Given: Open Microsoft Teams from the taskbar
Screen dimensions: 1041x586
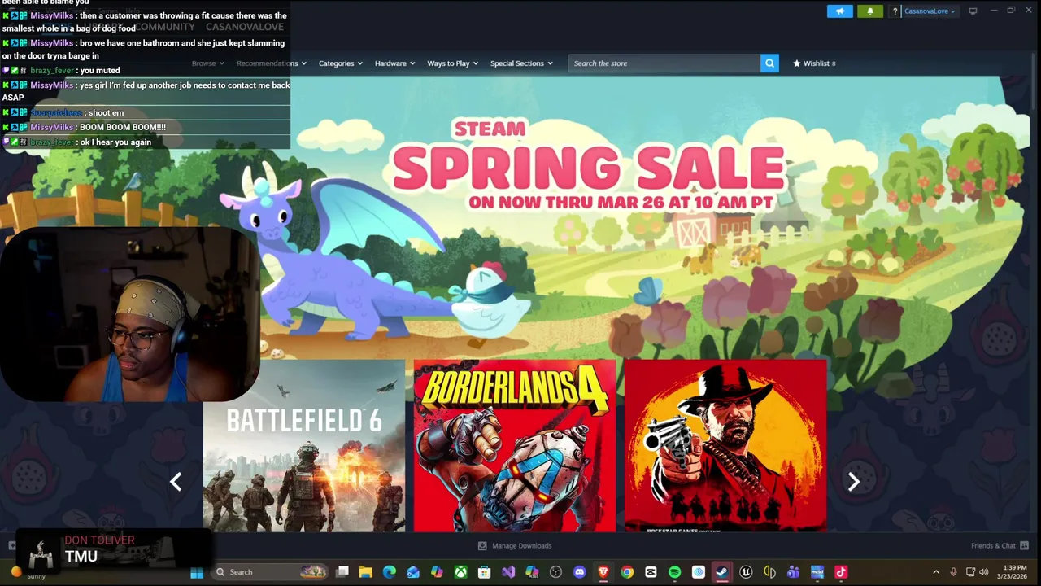Looking at the screenshot, I should [x=793, y=572].
